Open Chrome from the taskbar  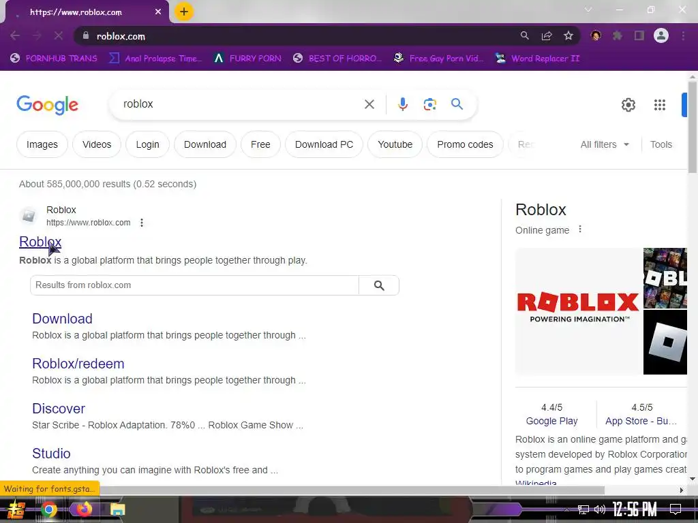tap(48, 509)
